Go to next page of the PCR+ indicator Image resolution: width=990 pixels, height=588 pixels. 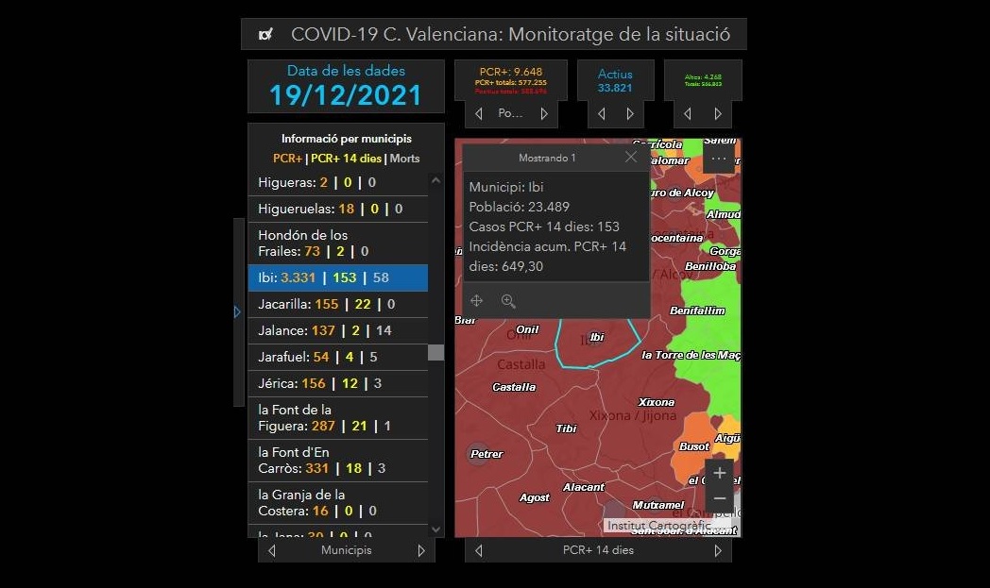tap(544, 114)
